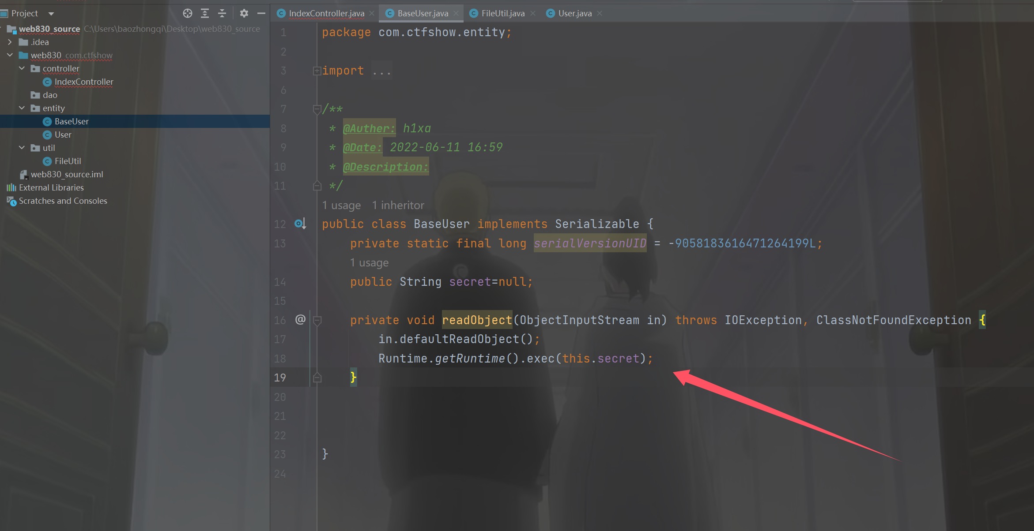1034x531 pixels.
Task: Toggle fold of the import block
Action: coord(317,71)
